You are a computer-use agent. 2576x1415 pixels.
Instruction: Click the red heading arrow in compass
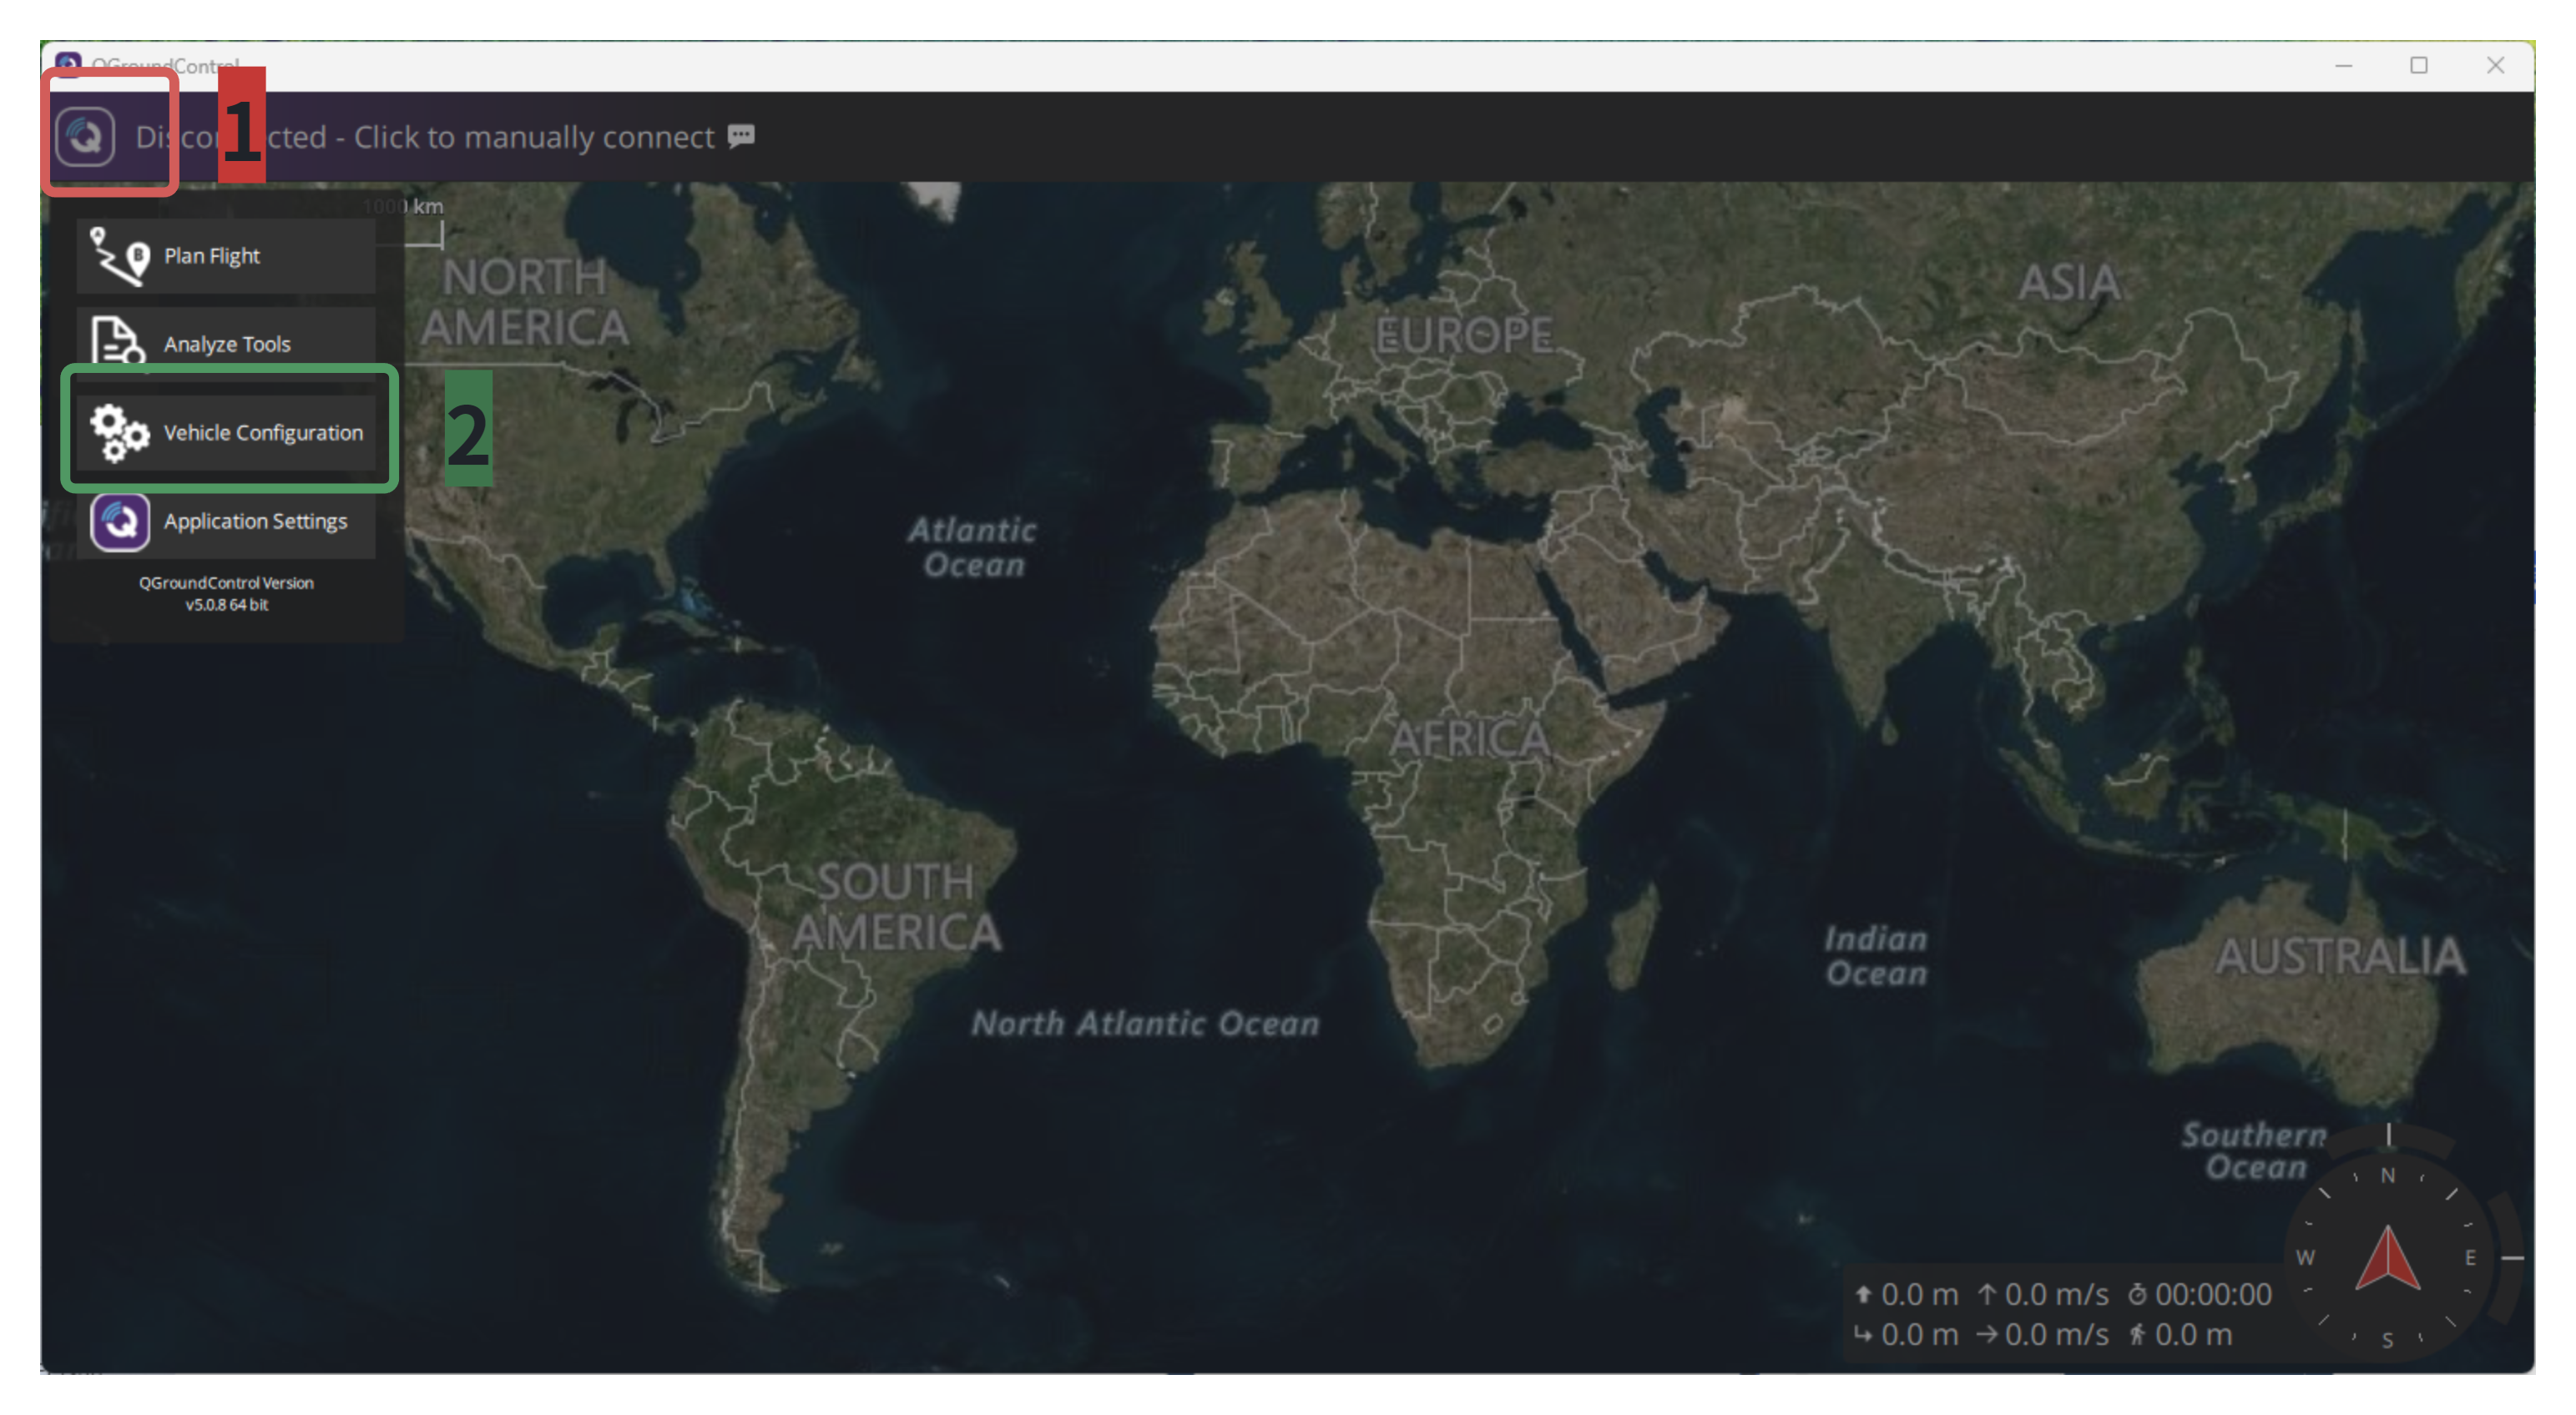pos(2387,1257)
